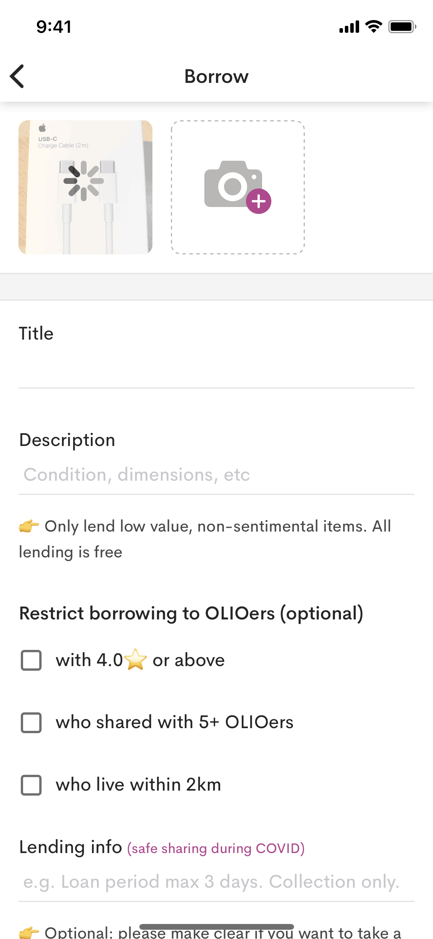Image resolution: width=433 pixels, height=939 pixels.
Task: Tap the camera add-photo icon
Action: pyautogui.click(x=232, y=185)
